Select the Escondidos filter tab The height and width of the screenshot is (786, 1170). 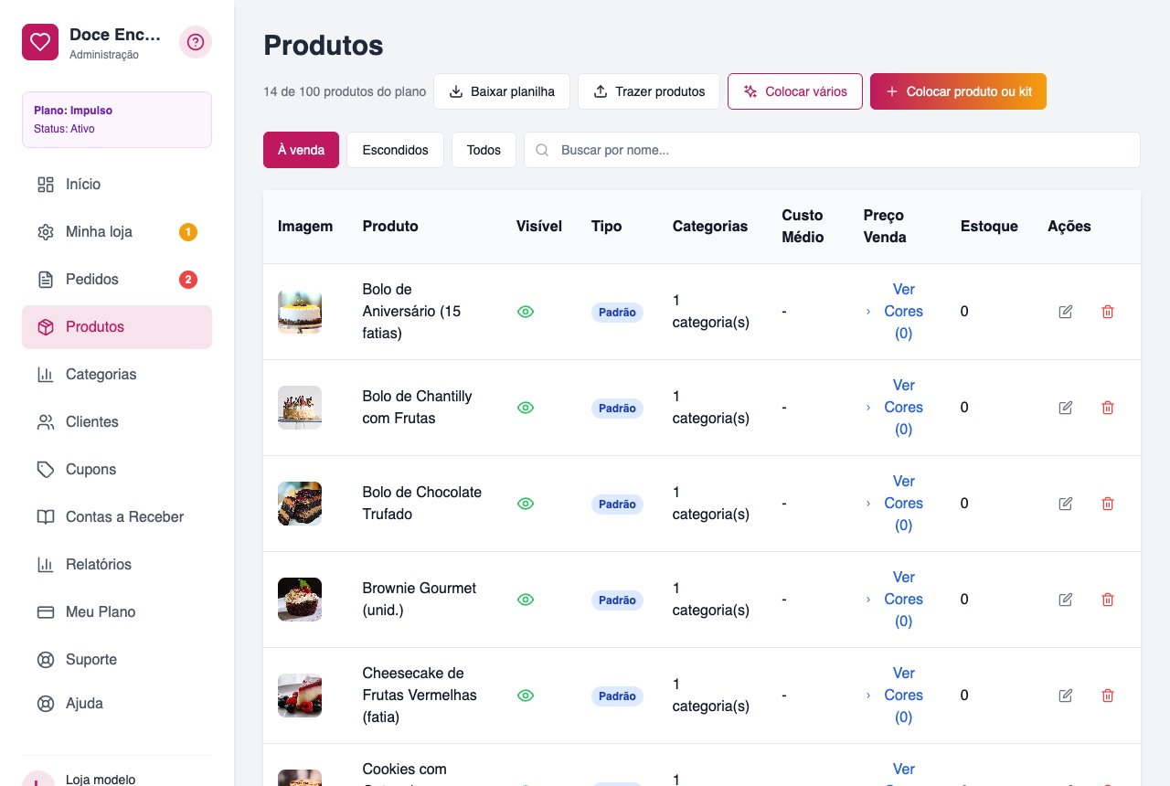[x=395, y=150]
